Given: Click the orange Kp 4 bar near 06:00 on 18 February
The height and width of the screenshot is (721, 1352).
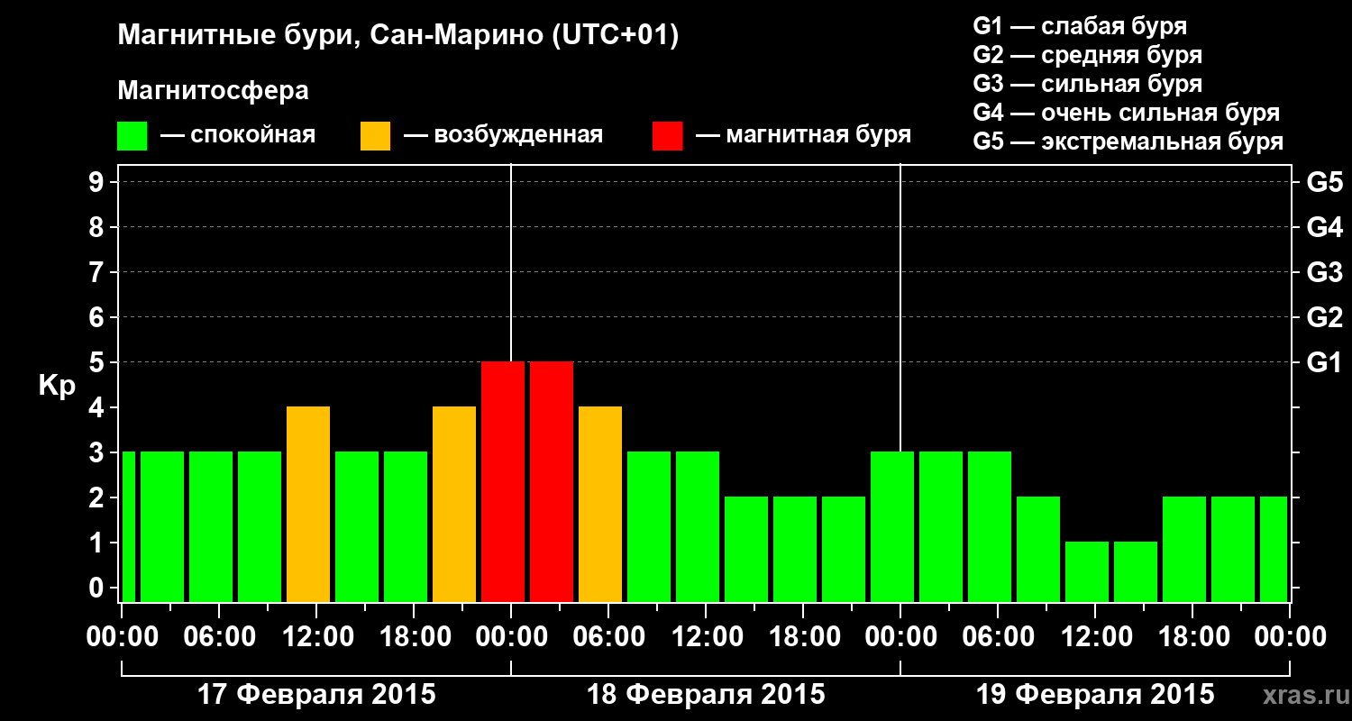Looking at the screenshot, I should [600, 504].
